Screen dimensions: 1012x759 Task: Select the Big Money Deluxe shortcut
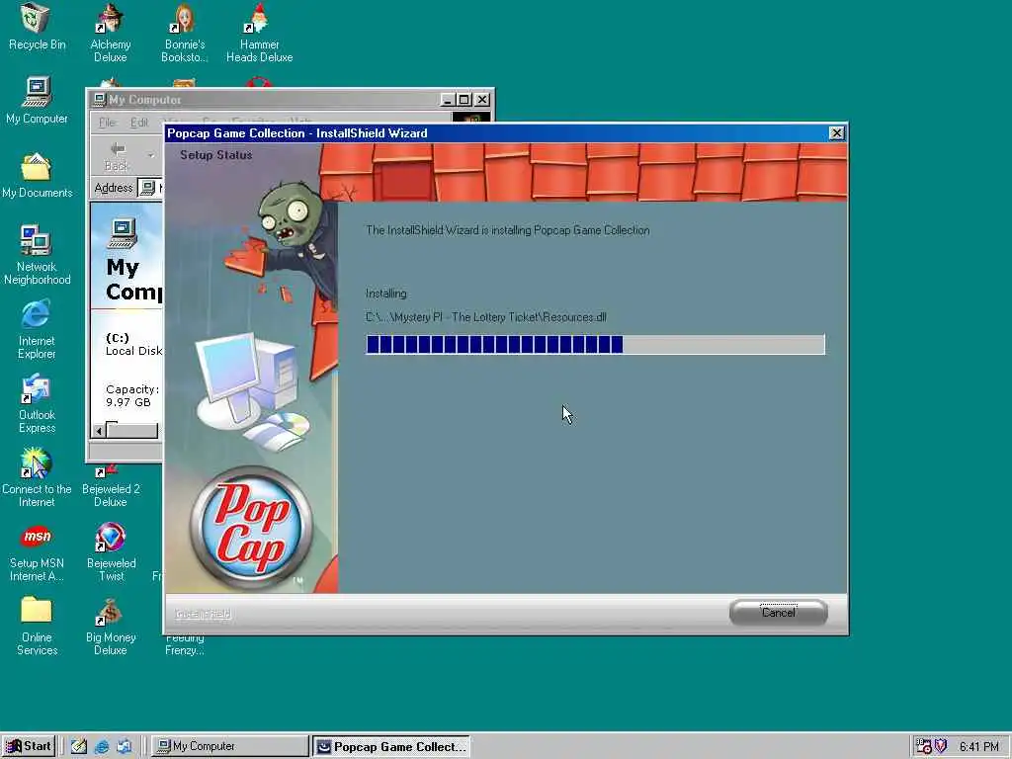tap(111, 626)
